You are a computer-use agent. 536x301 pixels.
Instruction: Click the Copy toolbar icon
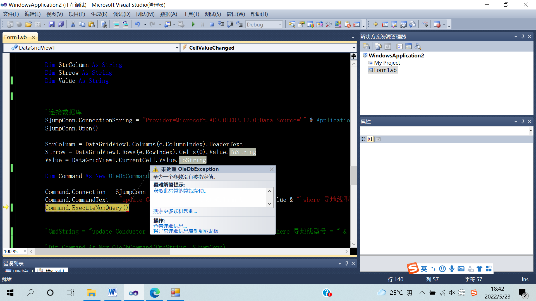pyautogui.click(x=82, y=25)
